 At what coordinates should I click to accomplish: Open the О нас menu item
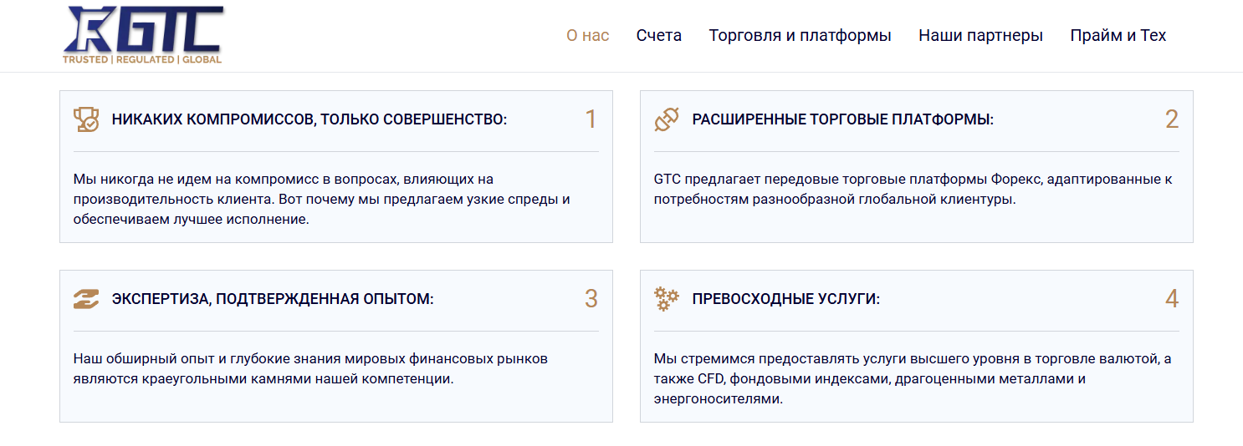click(588, 36)
